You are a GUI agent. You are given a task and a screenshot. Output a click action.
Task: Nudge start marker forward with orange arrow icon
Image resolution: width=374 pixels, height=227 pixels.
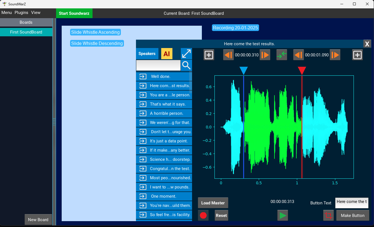pyautogui.click(x=265, y=55)
